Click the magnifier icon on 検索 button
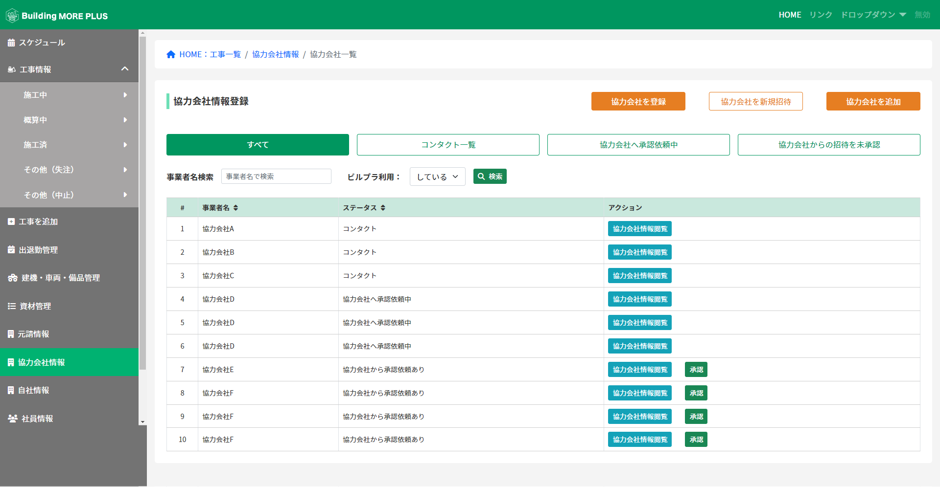 pos(482,176)
